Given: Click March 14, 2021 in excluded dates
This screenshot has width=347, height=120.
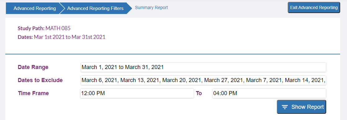Looking at the screenshot, I should 305,80.
